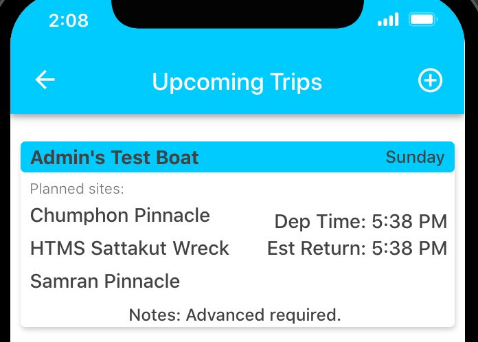This screenshot has width=478, height=342.
Task: Tap the back arrow icon
Action: (45, 80)
